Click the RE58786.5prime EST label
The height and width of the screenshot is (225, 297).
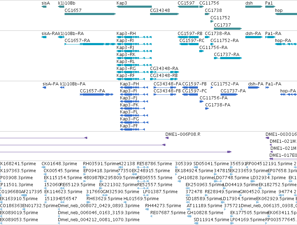pyautogui.click(x=154, y=164)
